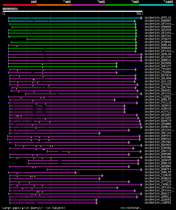Open subject UniRef100_Q16K91

[158, 200]
